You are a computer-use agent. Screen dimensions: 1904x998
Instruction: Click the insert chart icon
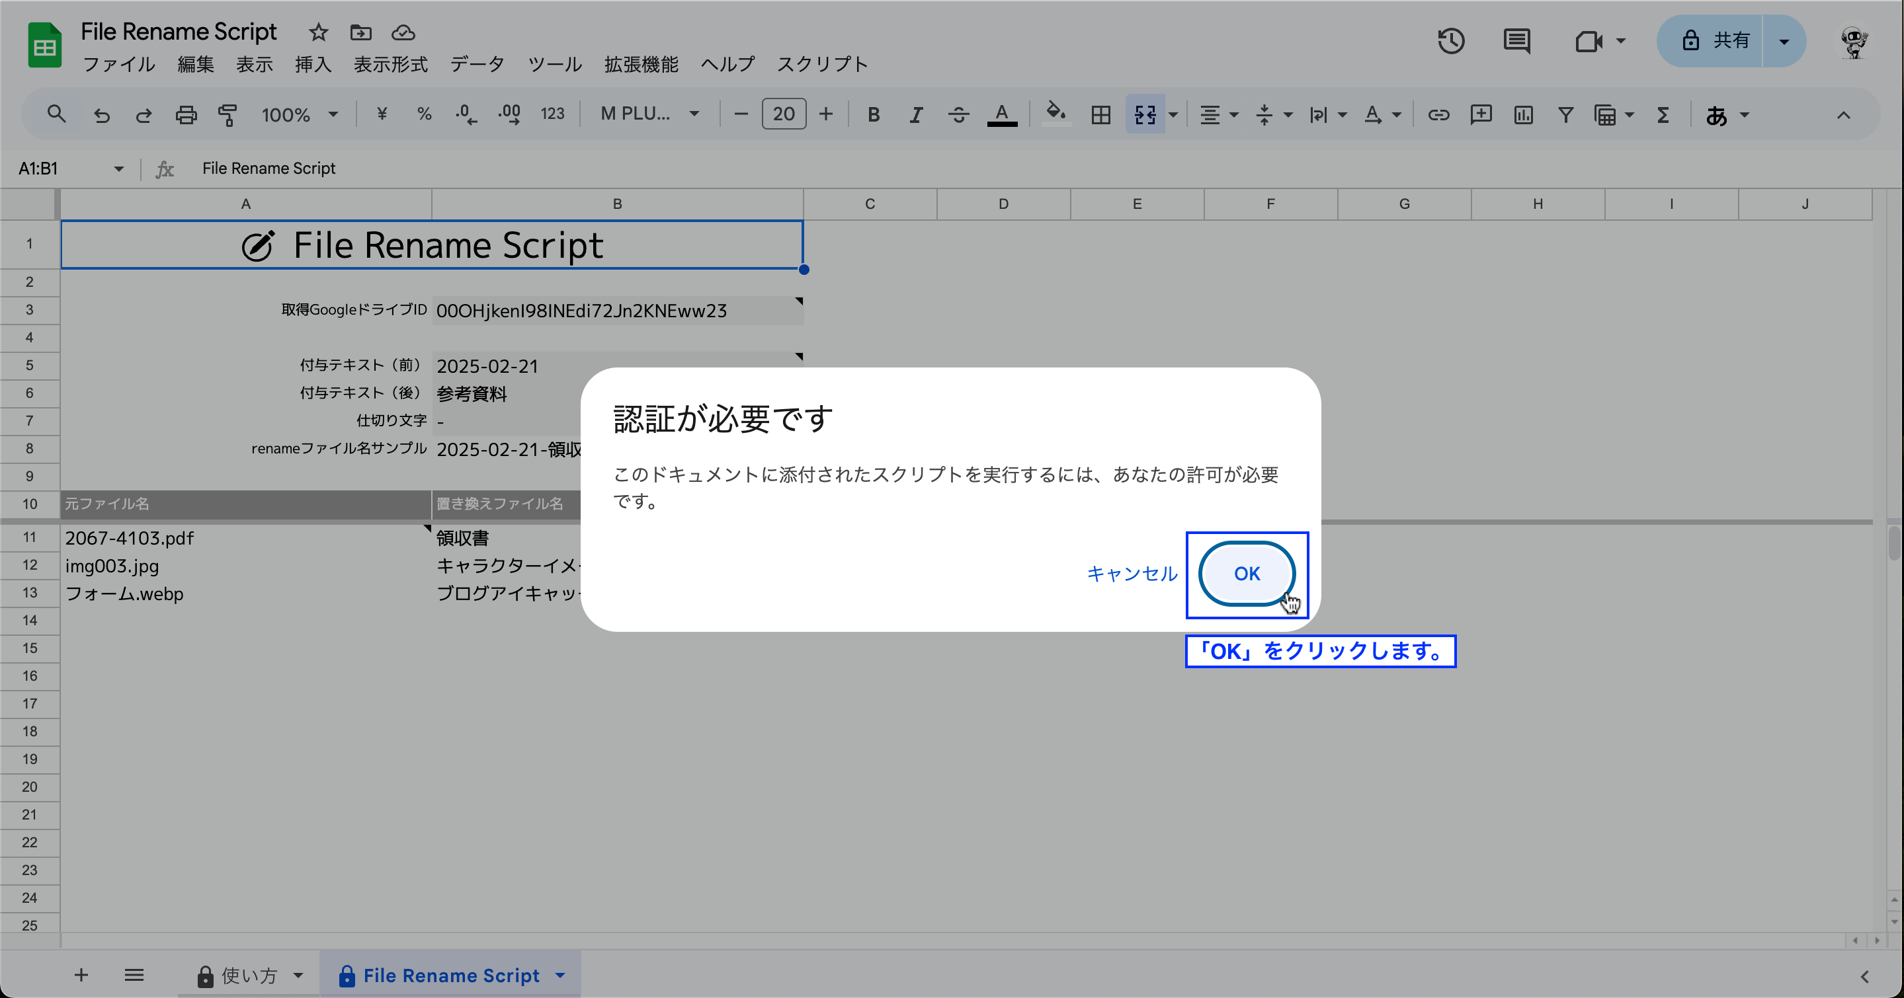1522,114
